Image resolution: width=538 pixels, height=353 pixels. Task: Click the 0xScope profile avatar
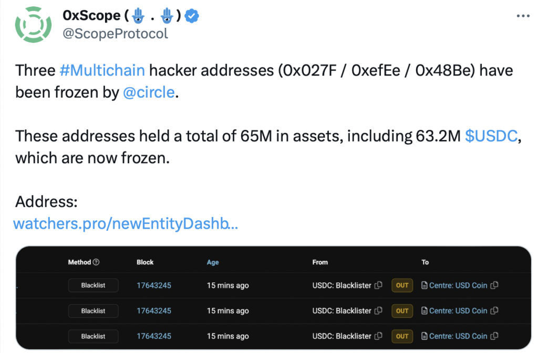click(34, 25)
